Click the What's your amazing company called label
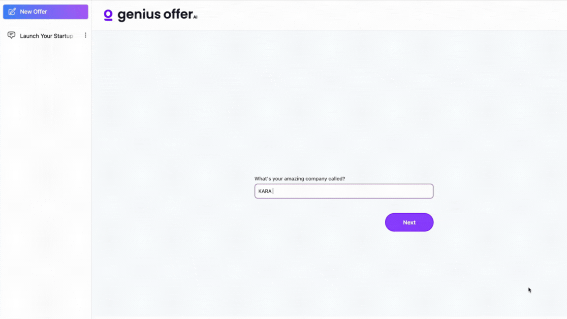Image resolution: width=567 pixels, height=319 pixels. (299, 179)
